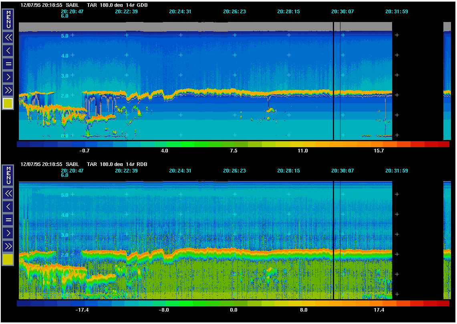Click the equals-sign button in top GDB panel
Image resolution: width=457 pixels, height=324 pixels.
click(8, 64)
